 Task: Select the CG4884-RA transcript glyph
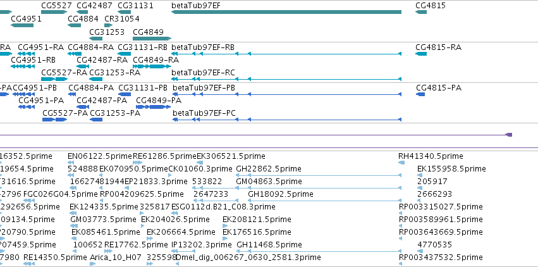(x=75, y=54)
